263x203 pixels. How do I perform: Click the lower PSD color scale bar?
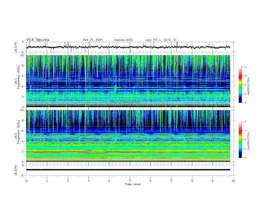pos(240,140)
